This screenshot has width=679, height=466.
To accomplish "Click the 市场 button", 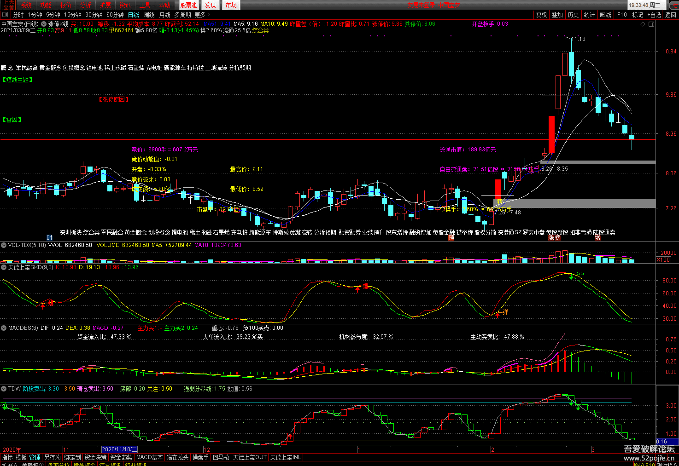I will click(x=231, y=5).
